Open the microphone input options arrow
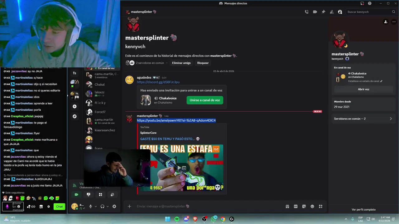 pos(96,206)
